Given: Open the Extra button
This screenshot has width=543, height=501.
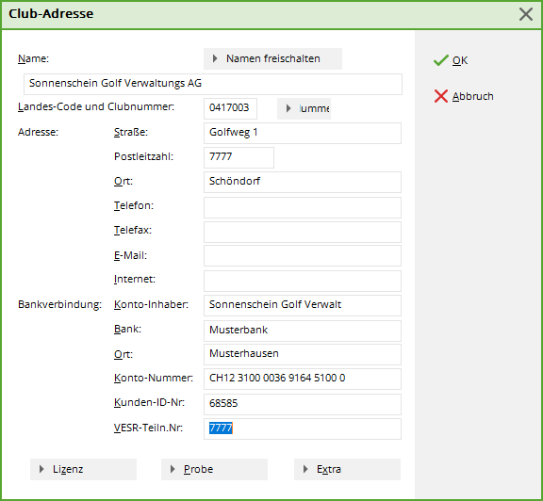Looking at the screenshot, I should pyautogui.click(x=347, y=469).
